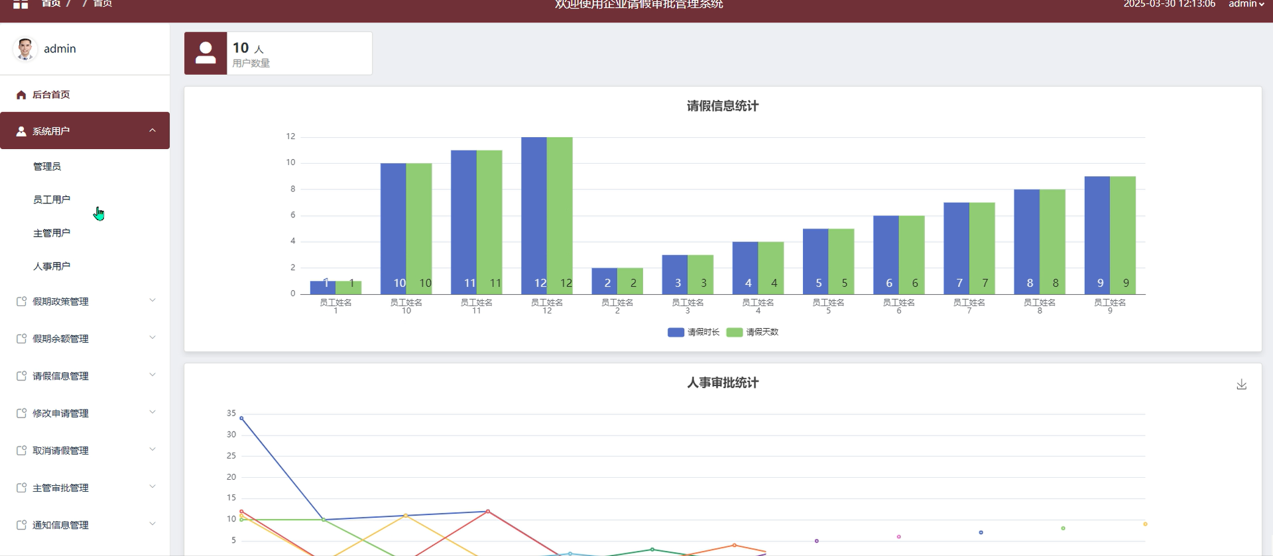Click the admin username in the sidebar
Screen dimensions: 1273x556
60,49
